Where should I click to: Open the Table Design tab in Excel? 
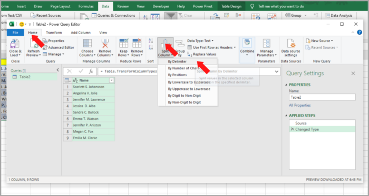coord(231,6)
